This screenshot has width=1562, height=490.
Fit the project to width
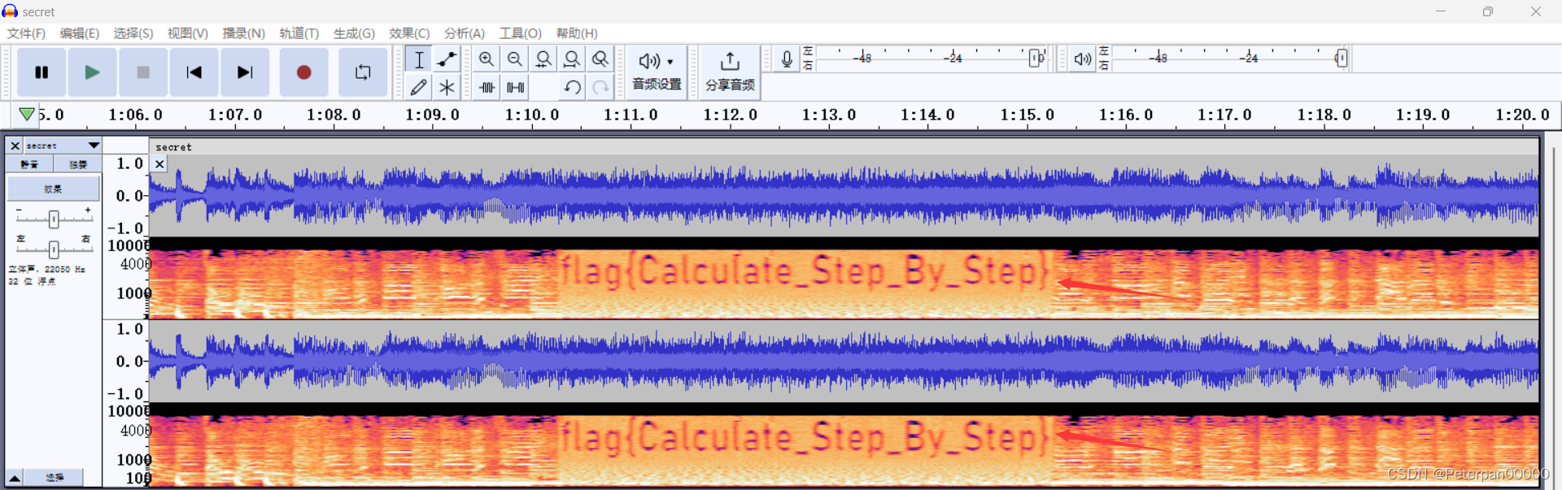pos(572,59)
